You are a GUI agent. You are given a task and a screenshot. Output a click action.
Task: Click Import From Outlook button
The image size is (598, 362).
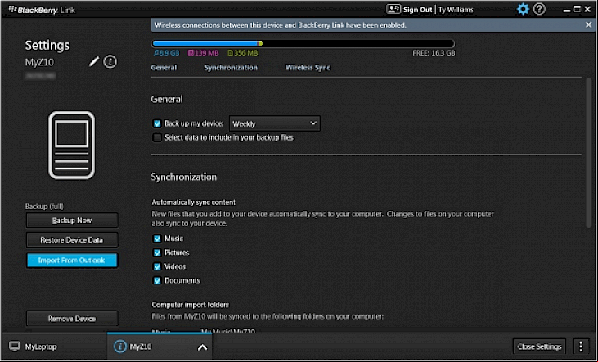(x=72, y=260)
